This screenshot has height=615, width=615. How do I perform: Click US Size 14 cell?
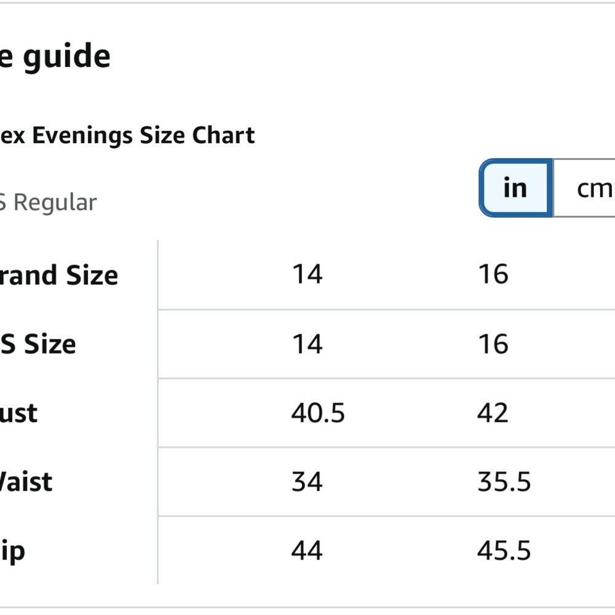(x=307, y=344)
